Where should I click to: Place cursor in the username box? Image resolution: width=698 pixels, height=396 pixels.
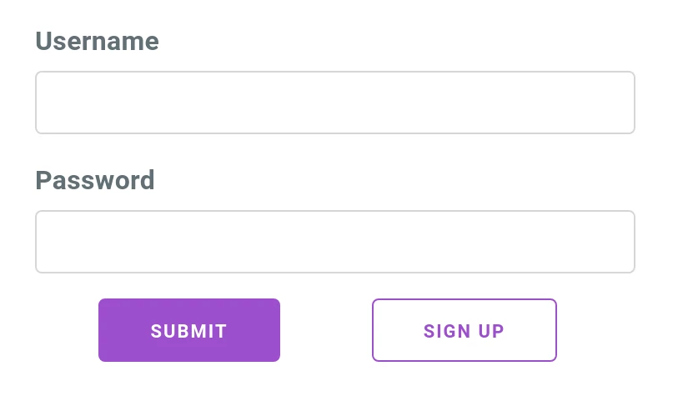(335, 103)
